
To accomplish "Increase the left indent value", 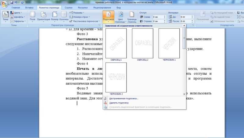I will [165, 16].
